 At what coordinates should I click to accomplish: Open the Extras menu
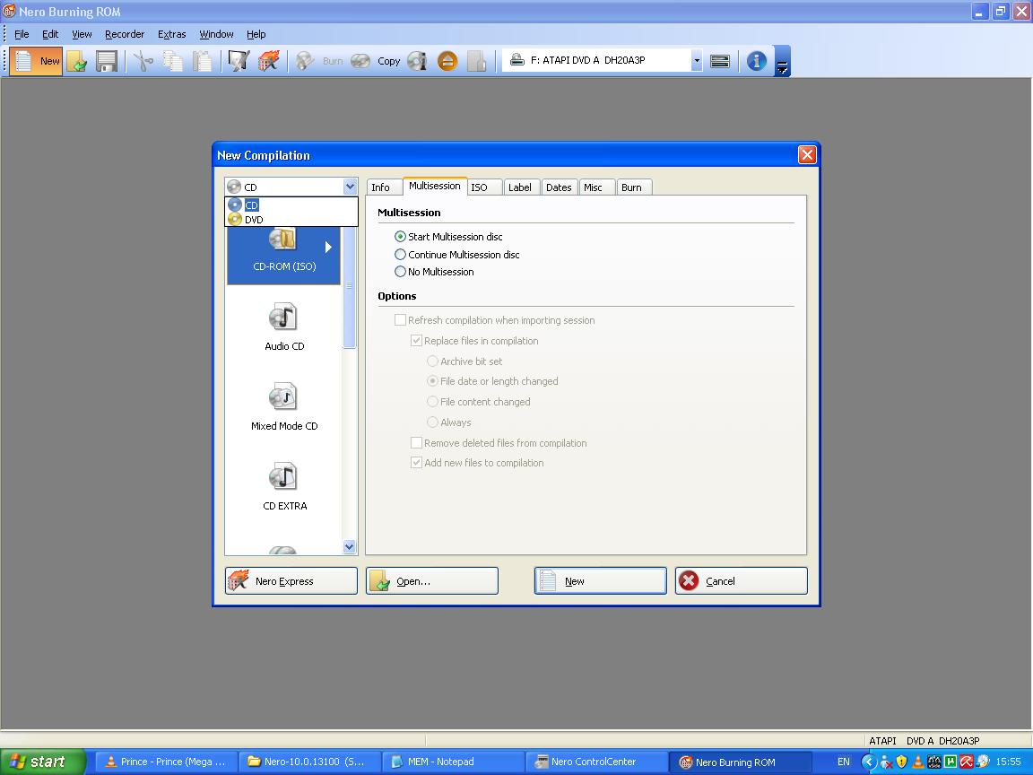click(x=172, y=34)
